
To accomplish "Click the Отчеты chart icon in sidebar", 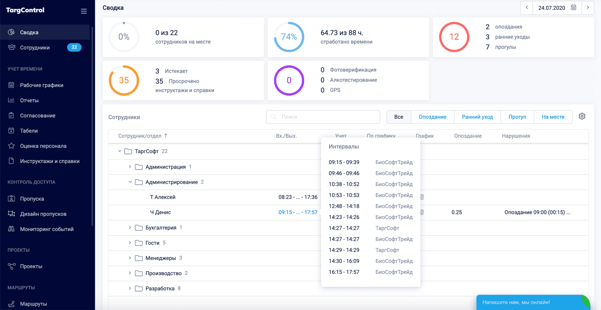I will 11,100.
